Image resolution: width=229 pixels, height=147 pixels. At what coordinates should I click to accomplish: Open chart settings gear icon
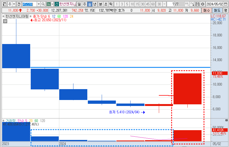pyautogui.click(x=202, y=4)
